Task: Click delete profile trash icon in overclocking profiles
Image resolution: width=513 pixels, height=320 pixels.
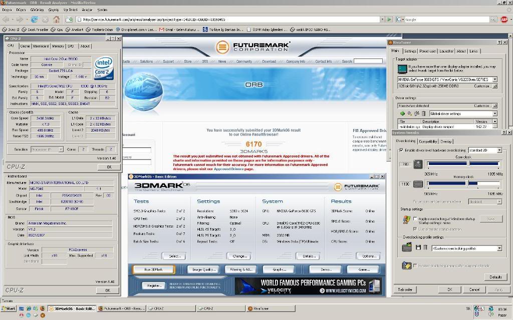Action: pyautogui.click(x=425, y=248)
